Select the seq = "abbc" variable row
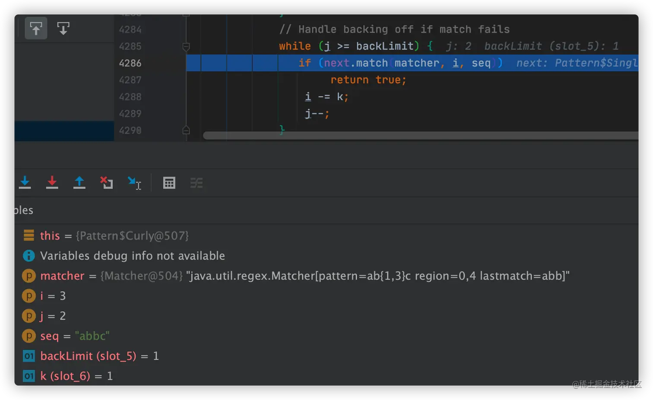This screenshot has width=653, height=400. pos(326,336)
